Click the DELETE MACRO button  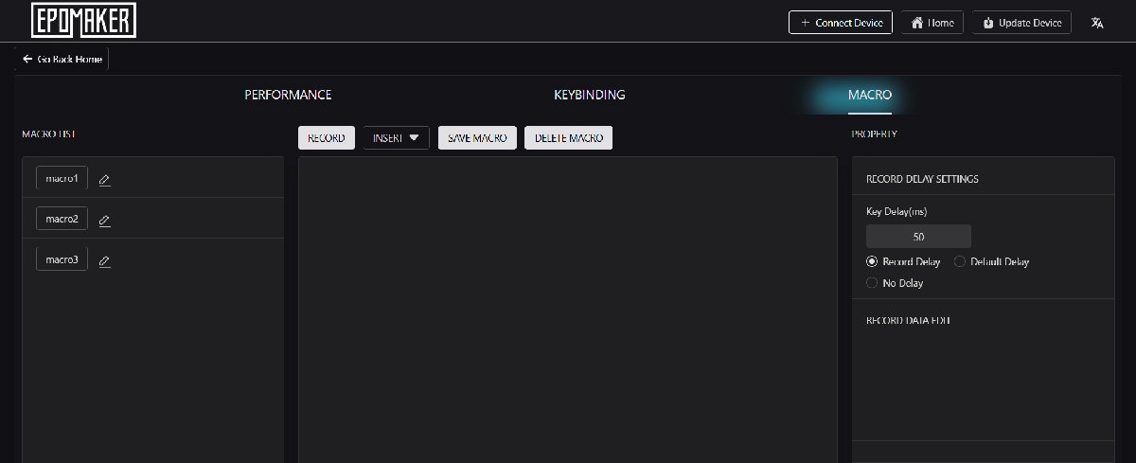point(568,138)
